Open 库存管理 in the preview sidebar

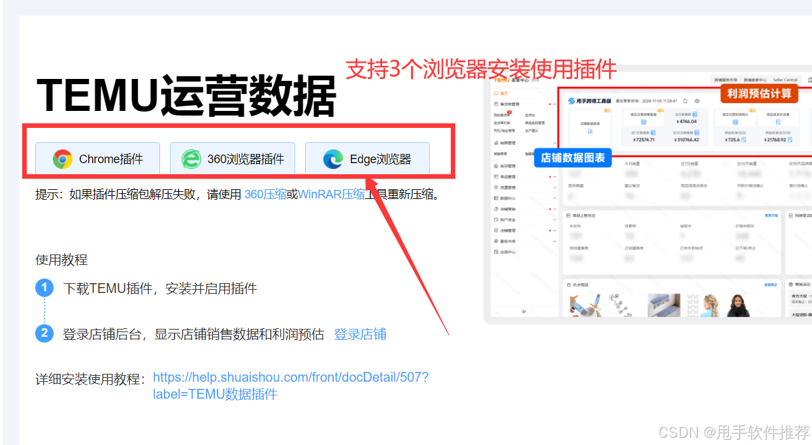[506, 166]
